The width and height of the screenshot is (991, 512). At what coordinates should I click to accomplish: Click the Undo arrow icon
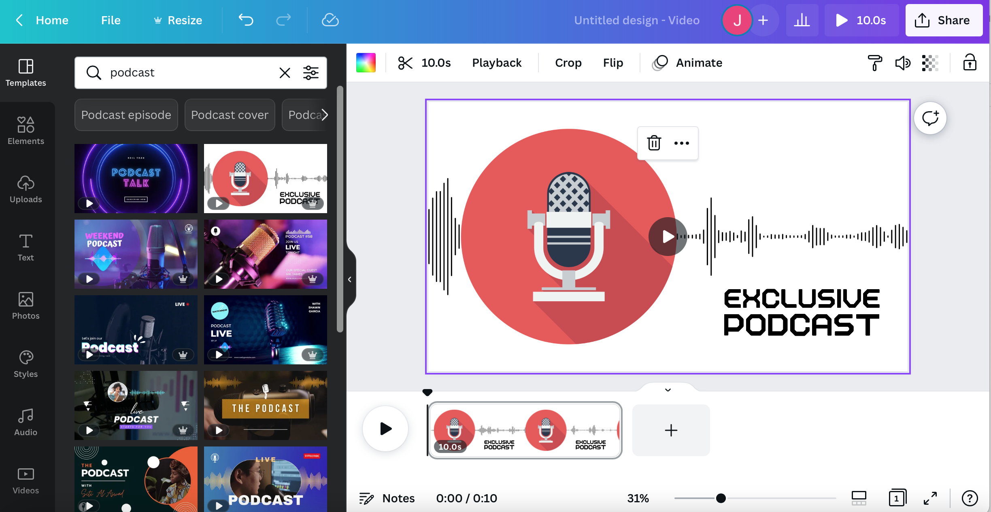point(246,20)
